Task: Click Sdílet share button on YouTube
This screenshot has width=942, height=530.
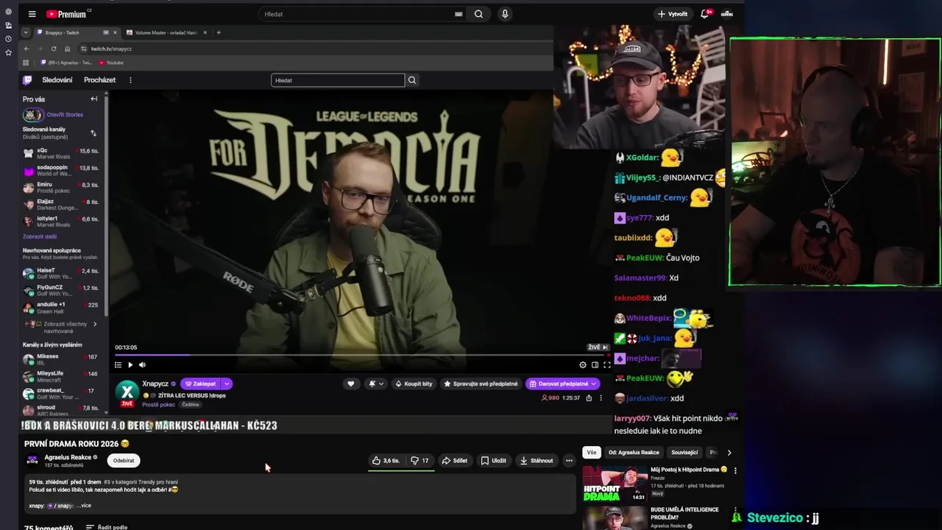Action: (x=454, y=461)
